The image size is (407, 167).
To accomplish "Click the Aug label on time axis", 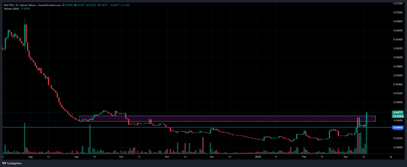I will [x=30, y=157].
